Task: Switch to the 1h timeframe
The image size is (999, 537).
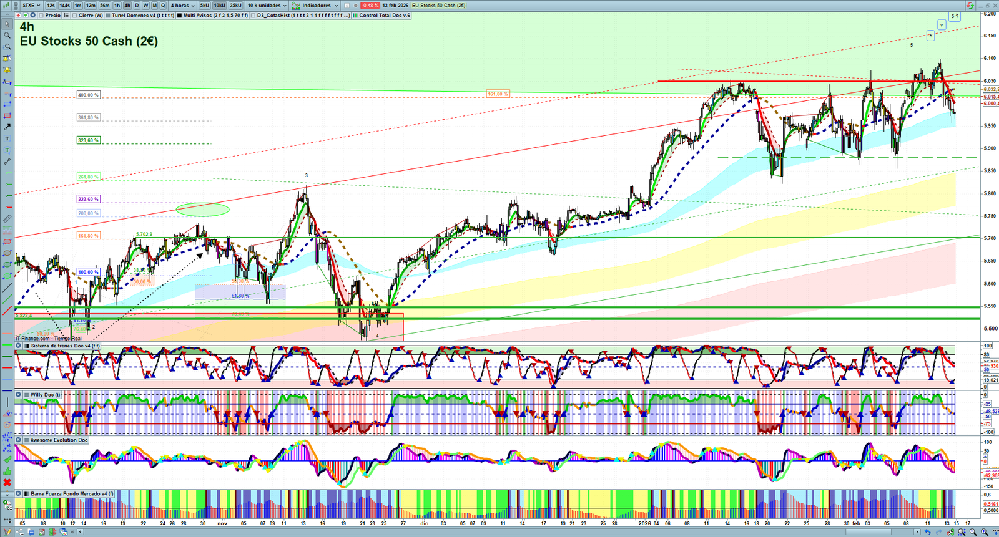Action: pyautogui.click(x=117, y=6)
